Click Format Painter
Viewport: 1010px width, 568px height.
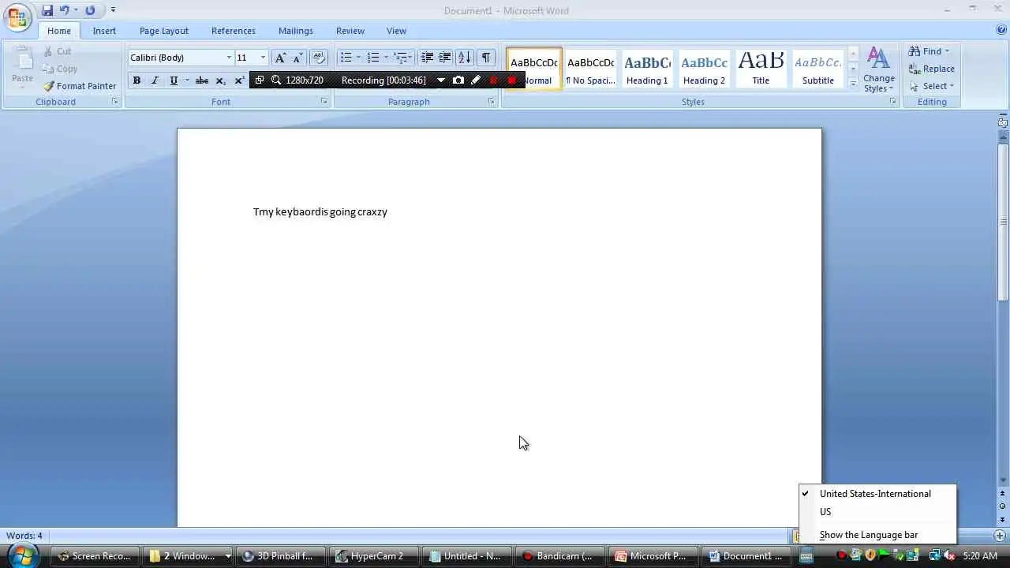[79, 86]
